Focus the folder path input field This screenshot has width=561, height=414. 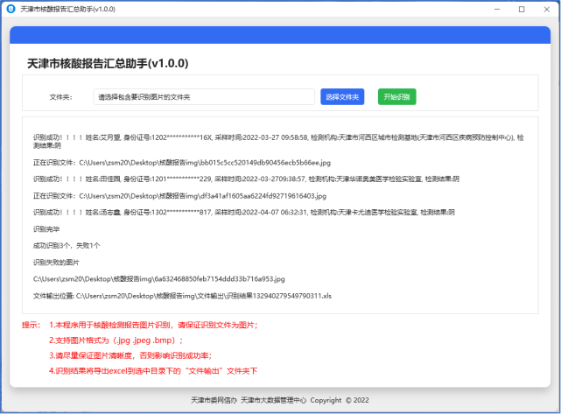(x=203, y=96)
